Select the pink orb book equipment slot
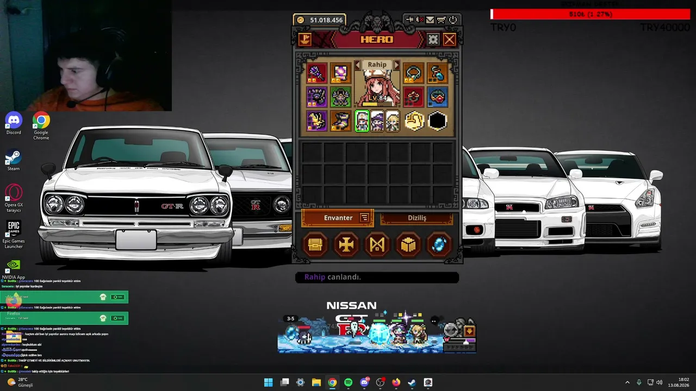Screen dimensions: 696x391 point(340,73)
